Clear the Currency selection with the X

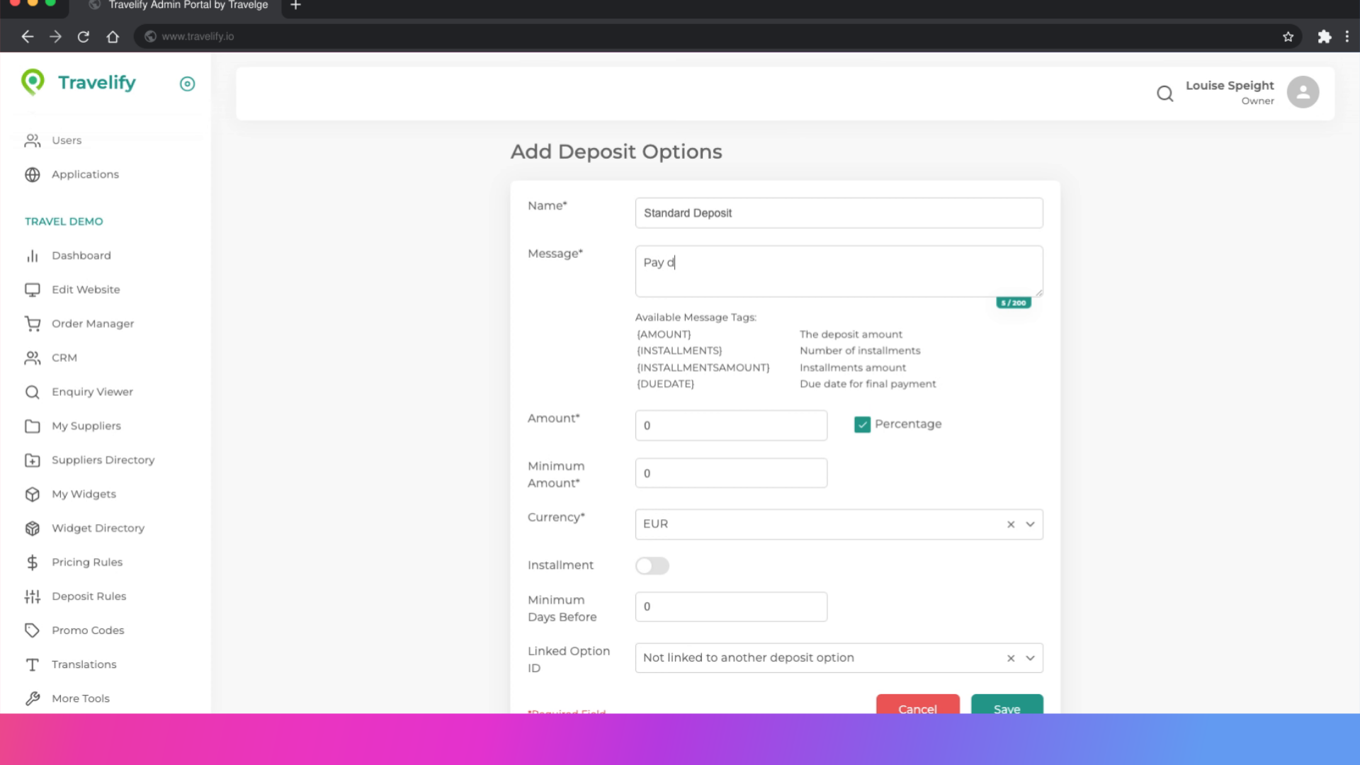[1010, 524]
